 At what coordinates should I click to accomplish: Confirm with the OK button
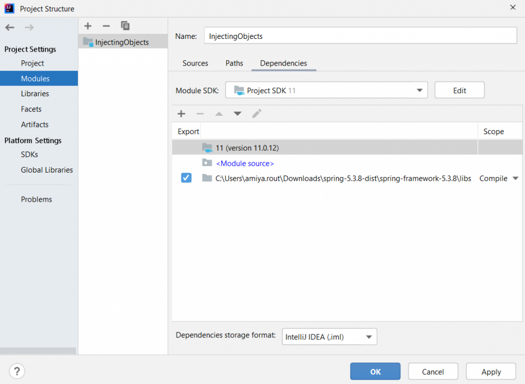[375, 371]
